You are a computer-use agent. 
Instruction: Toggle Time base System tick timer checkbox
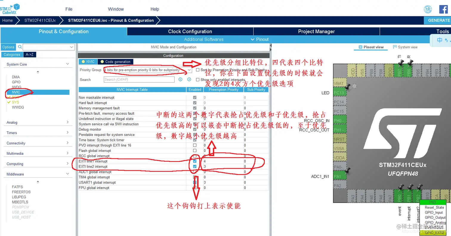click(x=195, y=140)
